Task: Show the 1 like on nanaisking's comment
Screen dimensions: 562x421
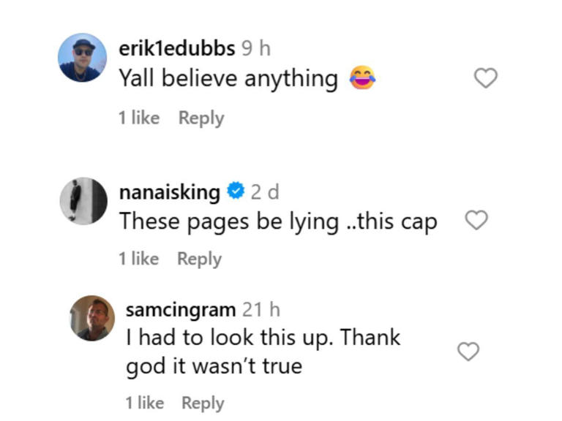Action: (x=138, y=258)
